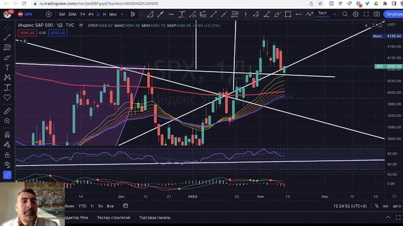Select the angle measurement favorite tool
The height and width of the screenshot is (226, 403).
[x=150, y=14]
